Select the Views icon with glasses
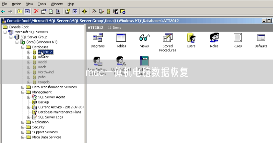 pos(144,38)
